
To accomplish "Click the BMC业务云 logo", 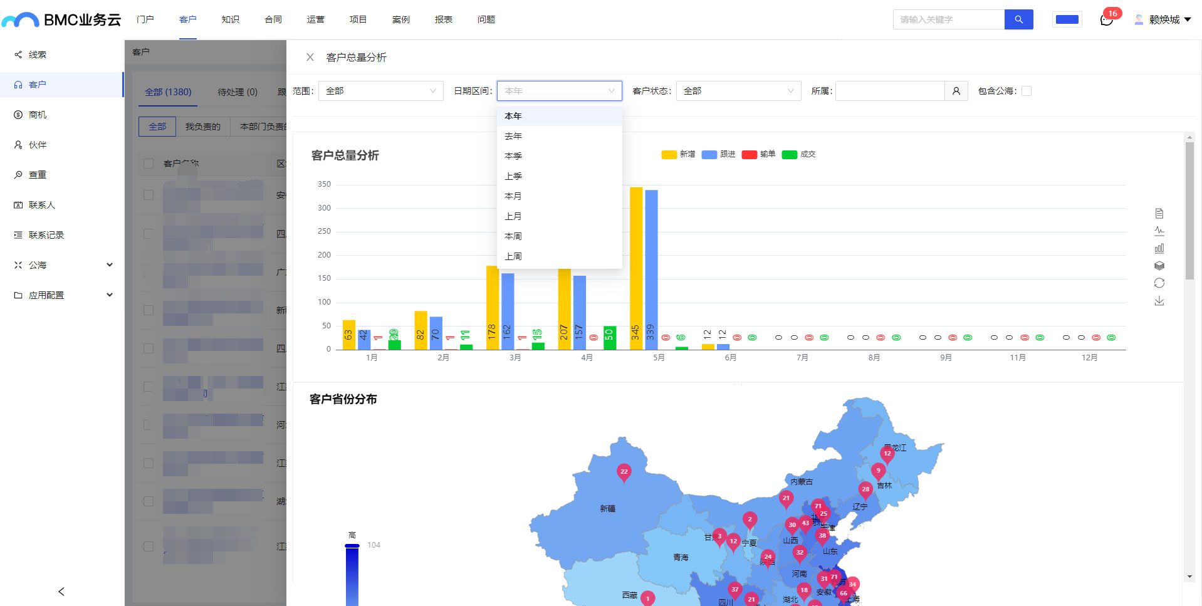I will click(x=61, y=20).
